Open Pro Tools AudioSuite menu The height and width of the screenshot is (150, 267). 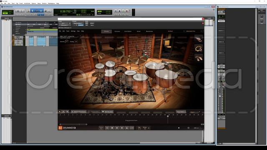pyautogui.click(x=27, y=3)
